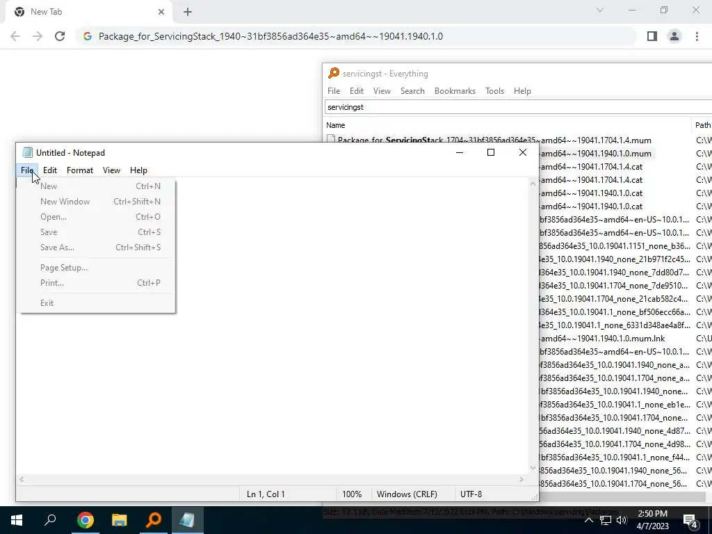Open Chrome three-dot menu
This screenshot has width=712, height=534.
pos(697,36)
